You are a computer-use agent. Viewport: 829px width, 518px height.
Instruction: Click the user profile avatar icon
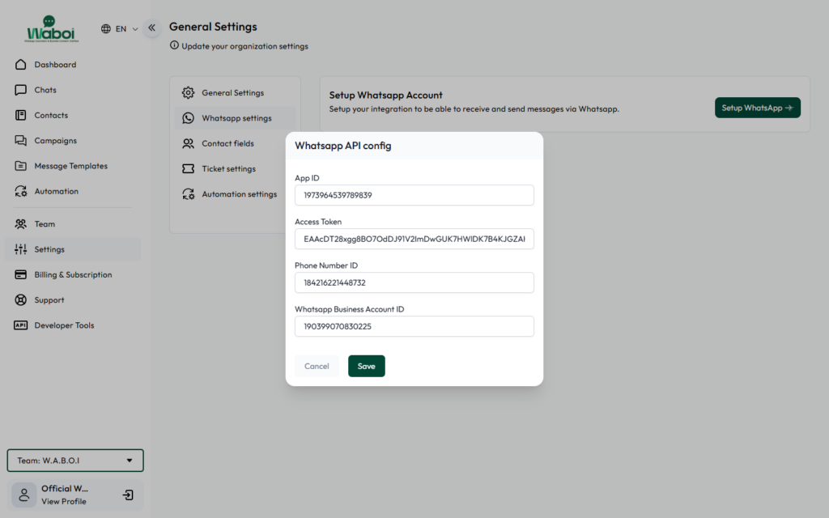click(x=23, y=495)
